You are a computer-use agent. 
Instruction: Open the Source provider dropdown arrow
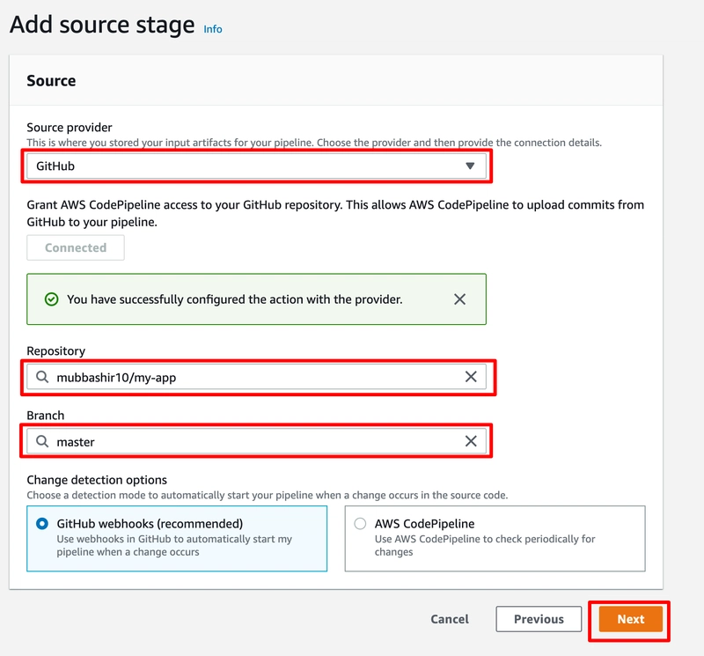[470, 166]
